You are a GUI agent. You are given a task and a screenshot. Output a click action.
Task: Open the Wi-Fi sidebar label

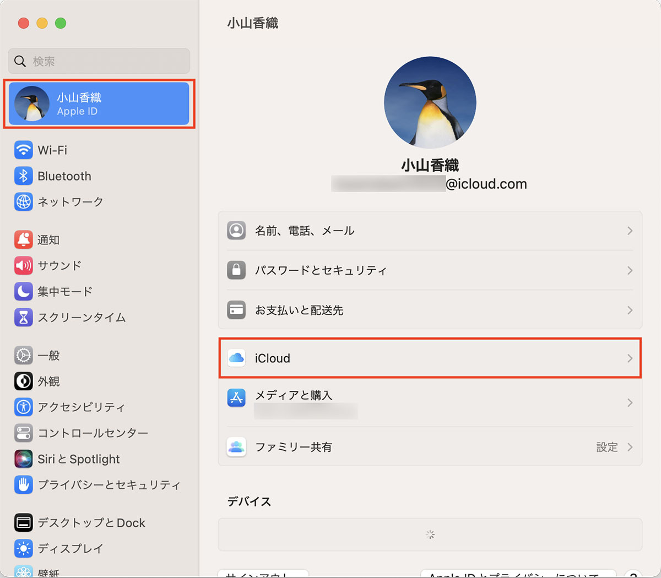[x=52, y=150]
